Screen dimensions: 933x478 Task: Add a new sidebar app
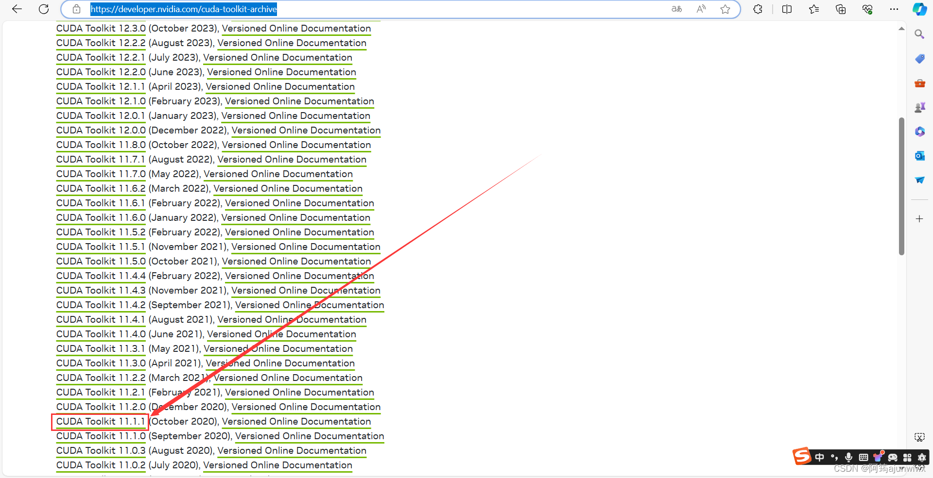click(x=919, y=219)
